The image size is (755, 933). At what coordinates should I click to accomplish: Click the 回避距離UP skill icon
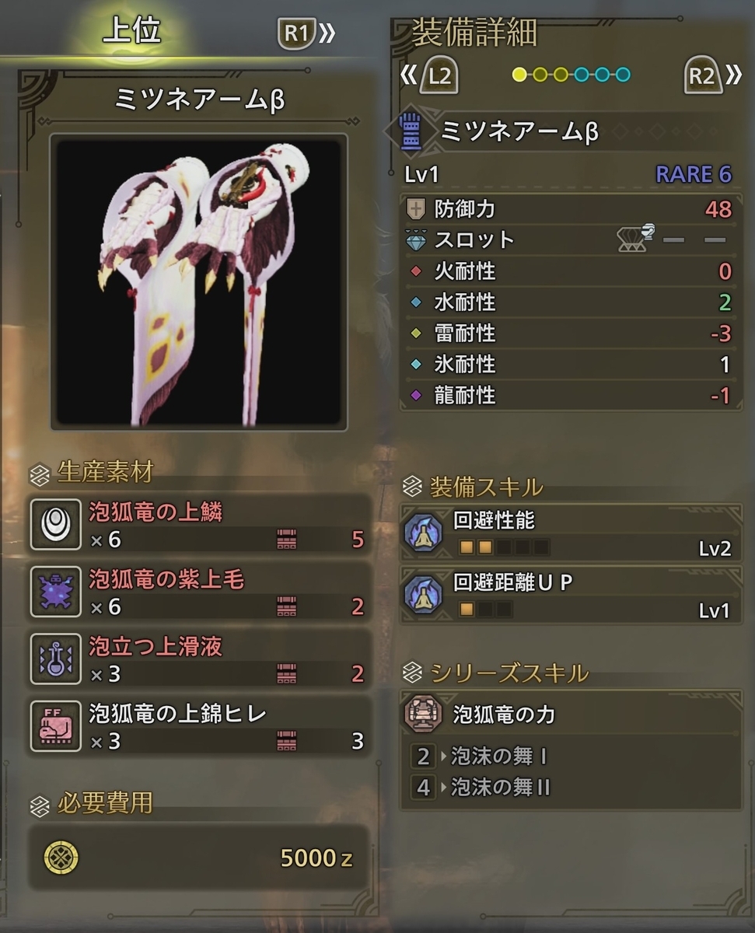[424, 596]
